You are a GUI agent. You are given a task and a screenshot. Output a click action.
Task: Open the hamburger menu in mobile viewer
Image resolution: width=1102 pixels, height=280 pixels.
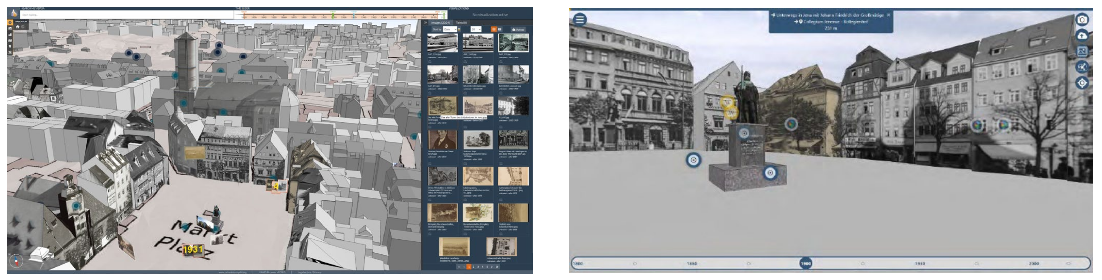click(x=580, y=19)
